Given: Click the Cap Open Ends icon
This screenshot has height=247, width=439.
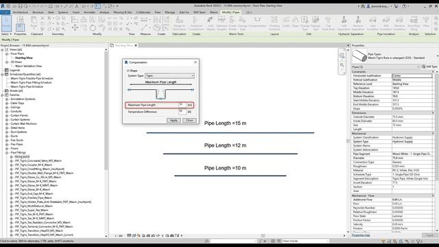Looking at the screenshot, I should click(328, 23).
